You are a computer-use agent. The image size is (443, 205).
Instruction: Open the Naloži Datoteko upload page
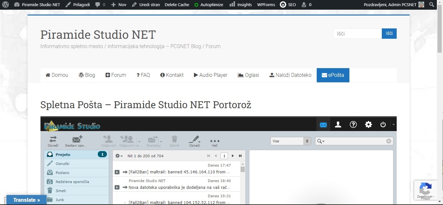click(x=290, y=75)
